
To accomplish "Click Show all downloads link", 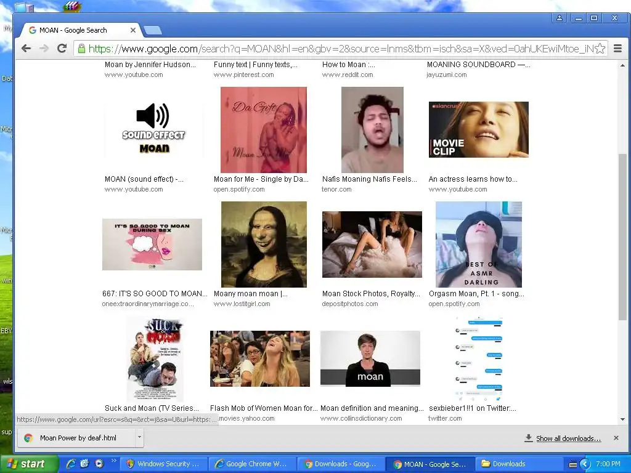I will coord(568,439).
